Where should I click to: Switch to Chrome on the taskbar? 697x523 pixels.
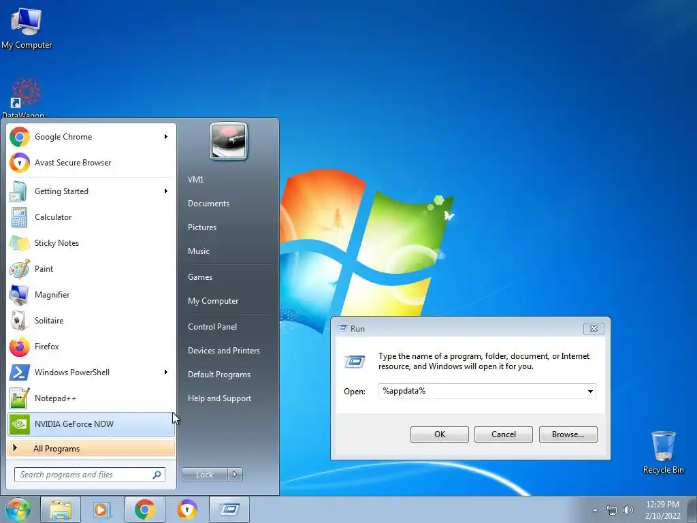point(145,509)
